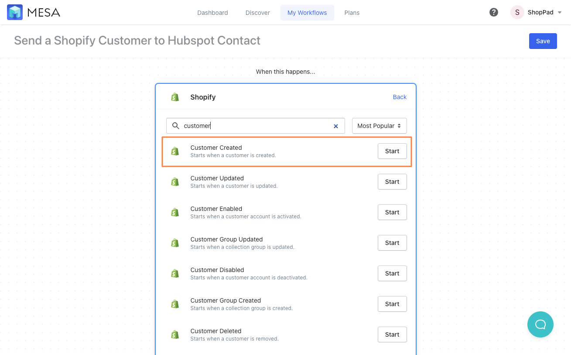Click the MESA cube logo

point(15,12)
